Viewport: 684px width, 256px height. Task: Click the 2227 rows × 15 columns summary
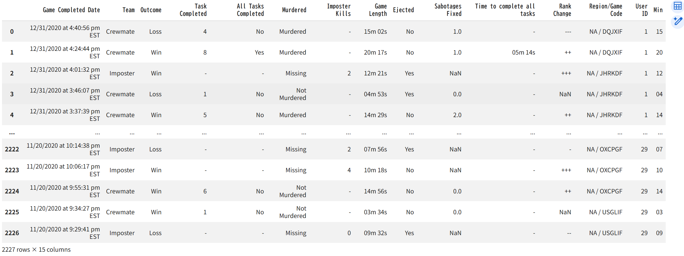36,249
